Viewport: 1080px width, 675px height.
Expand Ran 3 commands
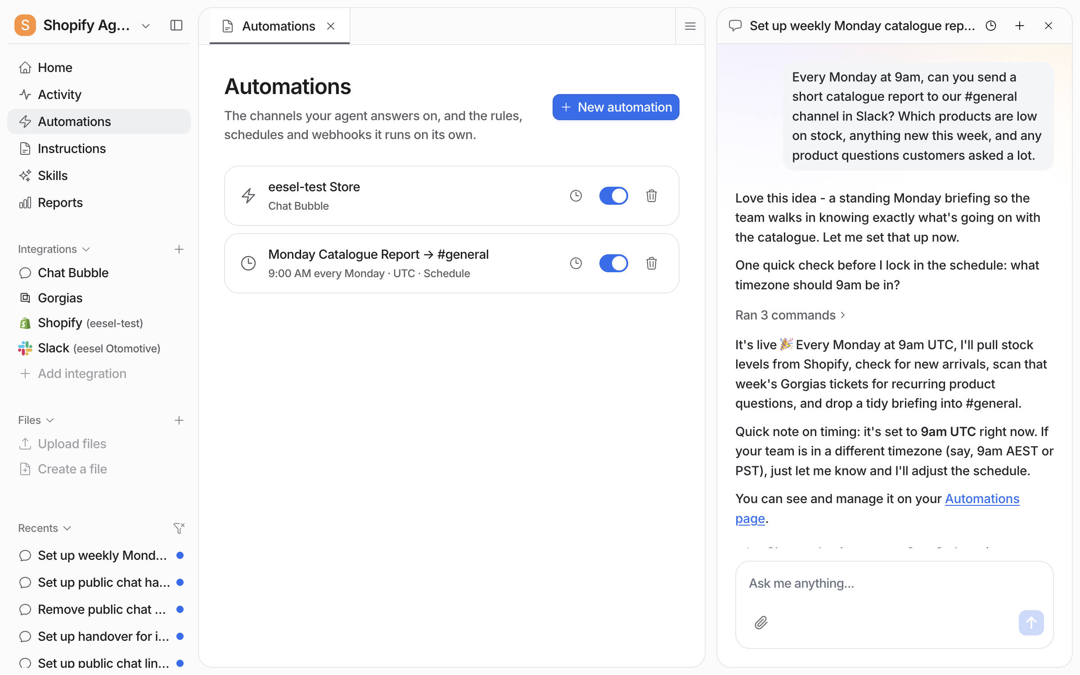(791, 315)
